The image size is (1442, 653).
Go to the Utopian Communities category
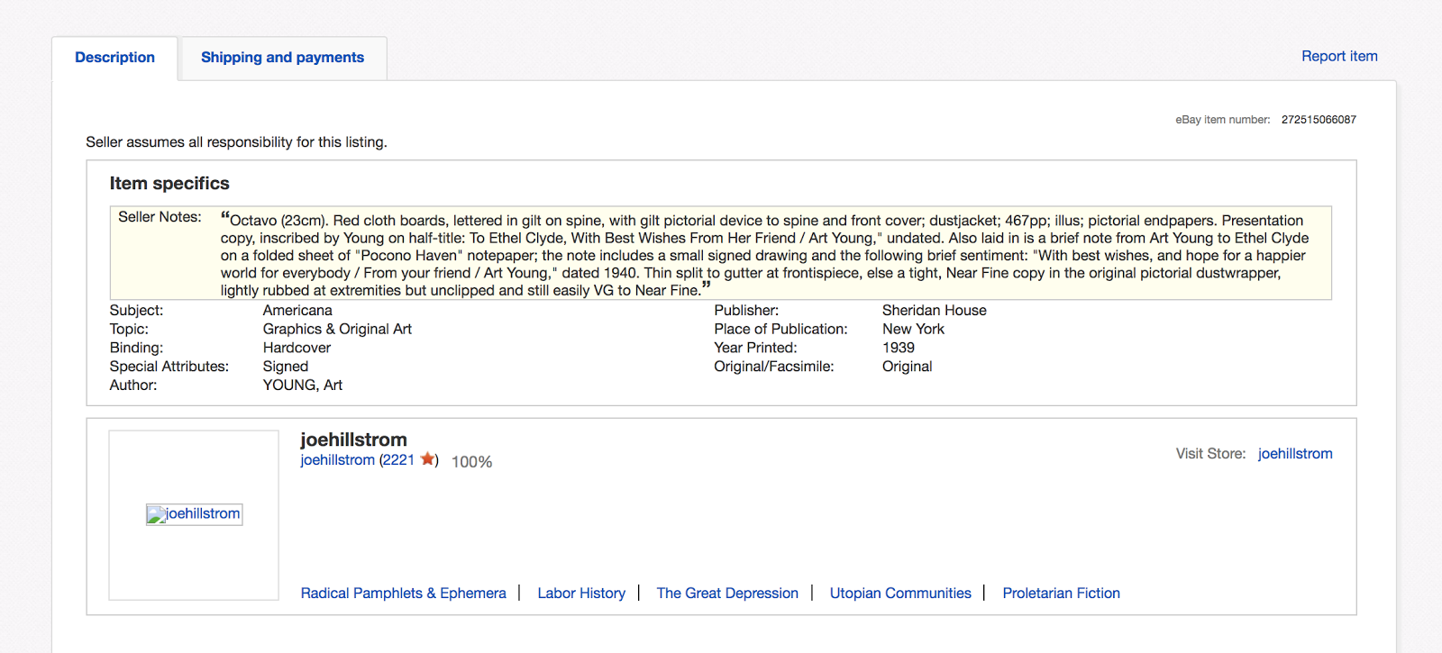(x=900, y=594)
